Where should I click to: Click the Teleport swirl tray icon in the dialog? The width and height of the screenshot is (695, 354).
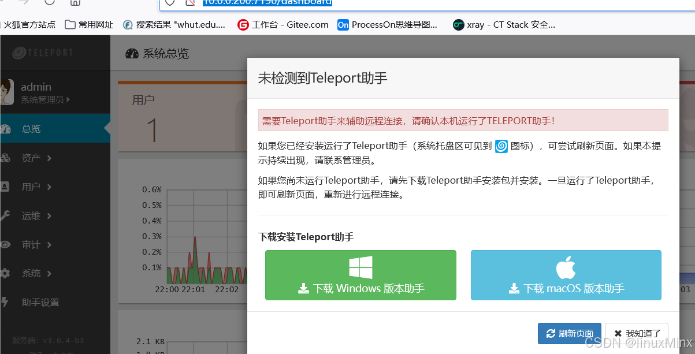coord(501,146)
